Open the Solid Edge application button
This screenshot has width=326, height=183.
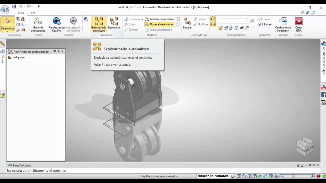tap(5, 10)
